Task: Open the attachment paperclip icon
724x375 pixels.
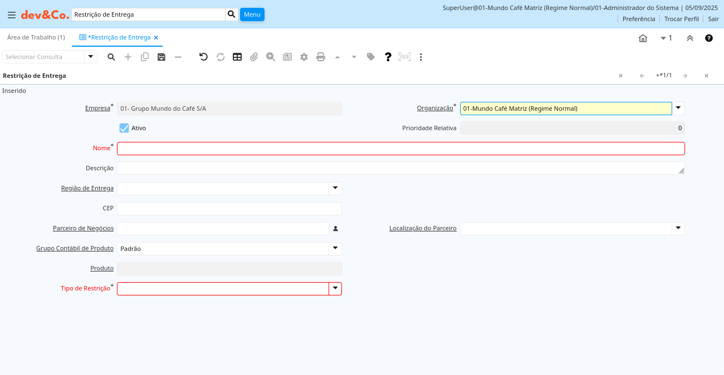Action: (254, 57)
